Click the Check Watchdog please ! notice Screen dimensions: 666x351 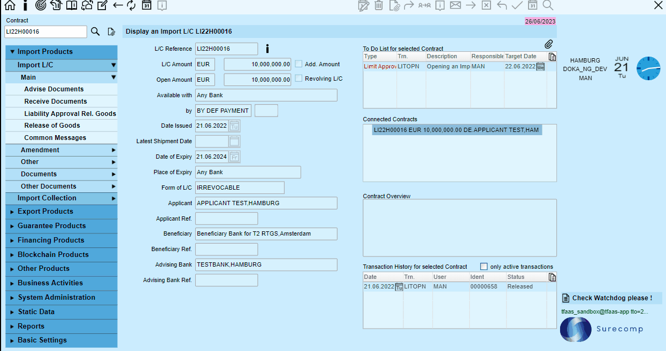coord(611,298)
